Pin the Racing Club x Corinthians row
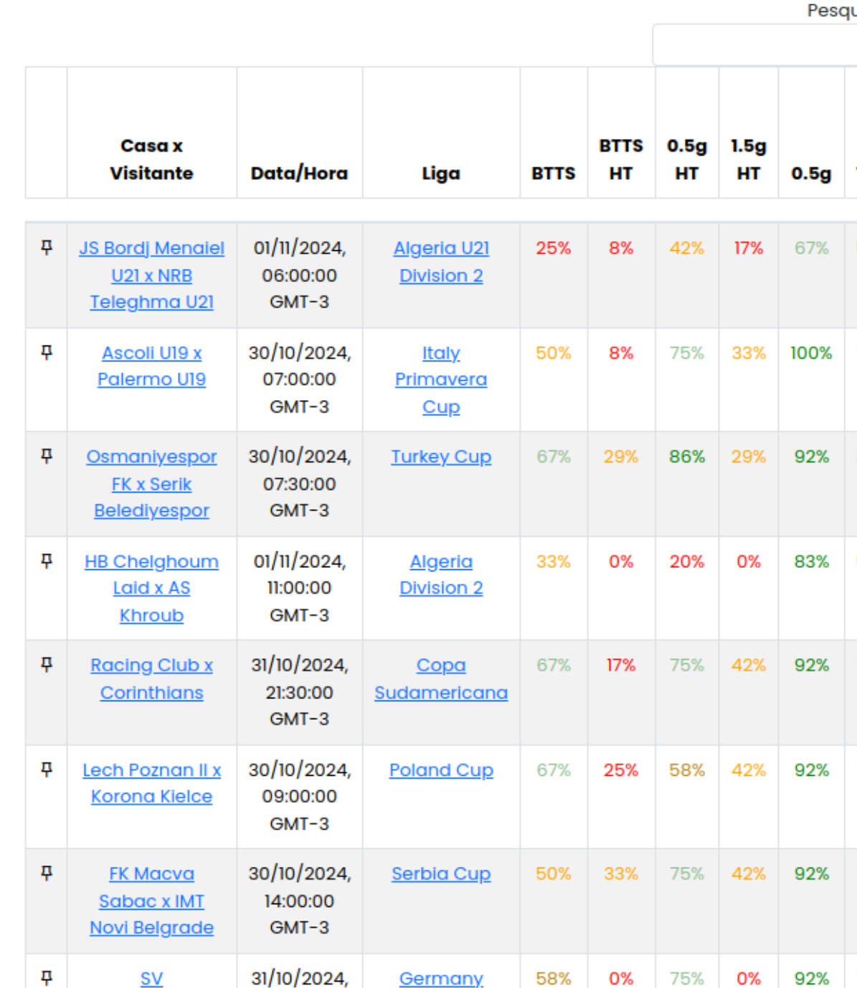Image resolution: width=857 pixels, height=988 pixels. [x=47, y=665]
